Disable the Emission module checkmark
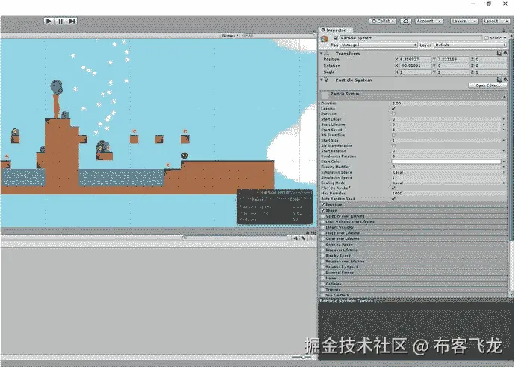Screen dimensions: 515x368 323,204
